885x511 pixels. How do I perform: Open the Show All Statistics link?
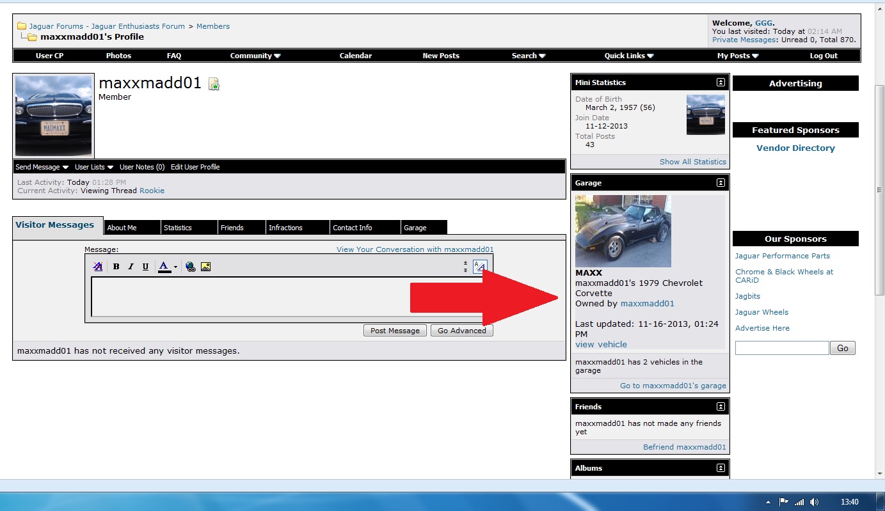pyautogui.click(x=692, y=162)
